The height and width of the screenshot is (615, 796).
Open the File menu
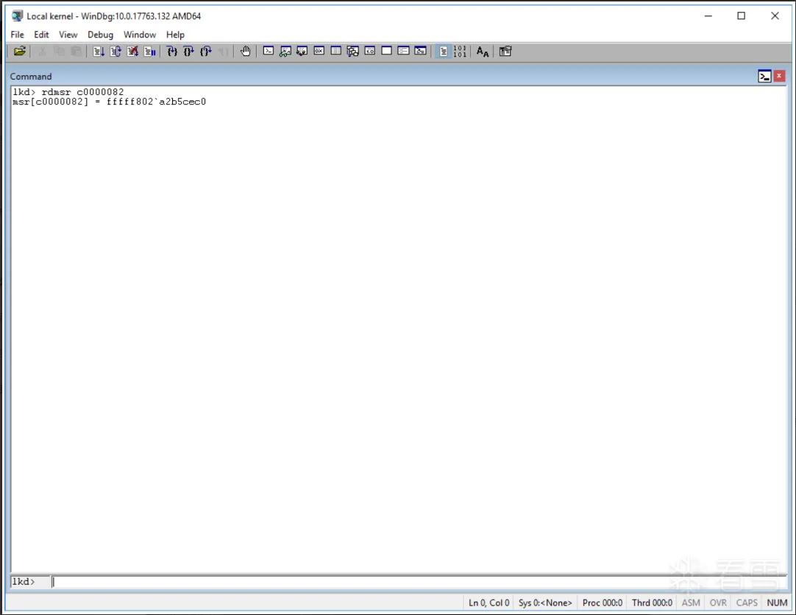[x=17, y=35]
